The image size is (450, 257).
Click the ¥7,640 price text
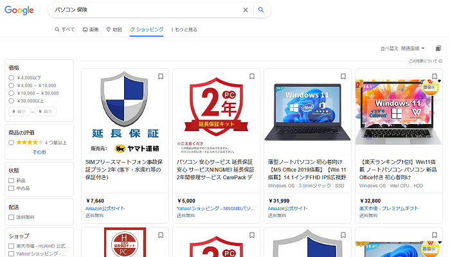click(x=95, y=200)
